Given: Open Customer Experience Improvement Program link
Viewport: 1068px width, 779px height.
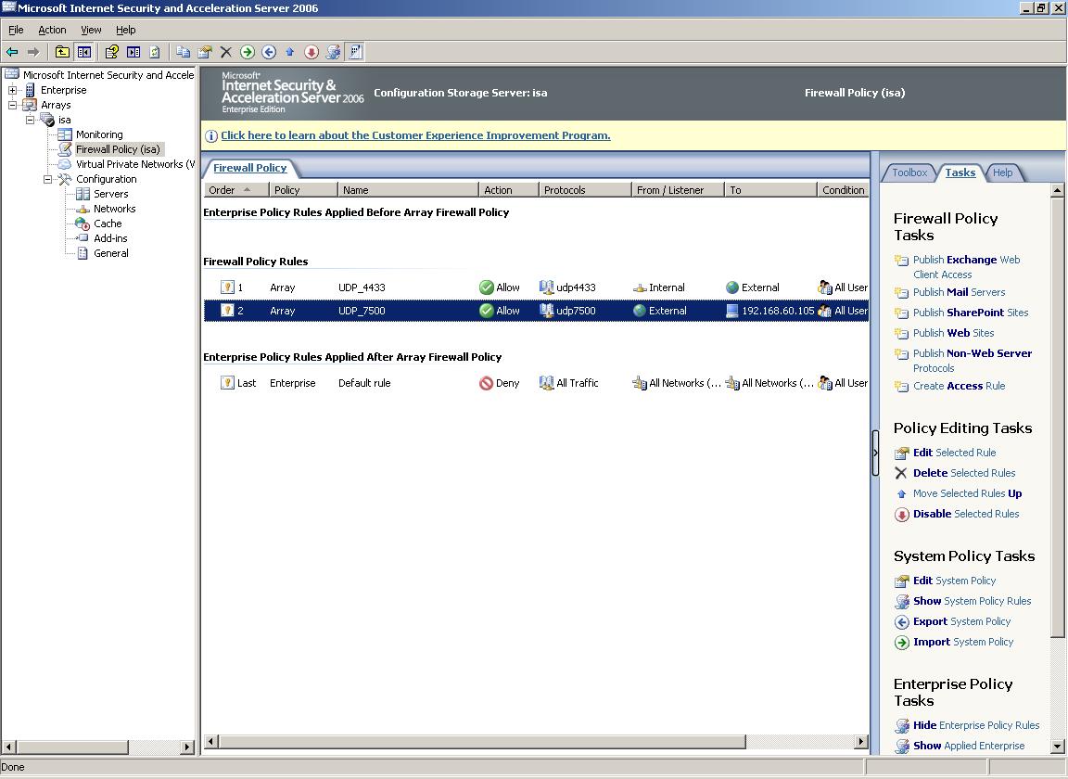Looking at the screenshot, I should coord(415,135).
